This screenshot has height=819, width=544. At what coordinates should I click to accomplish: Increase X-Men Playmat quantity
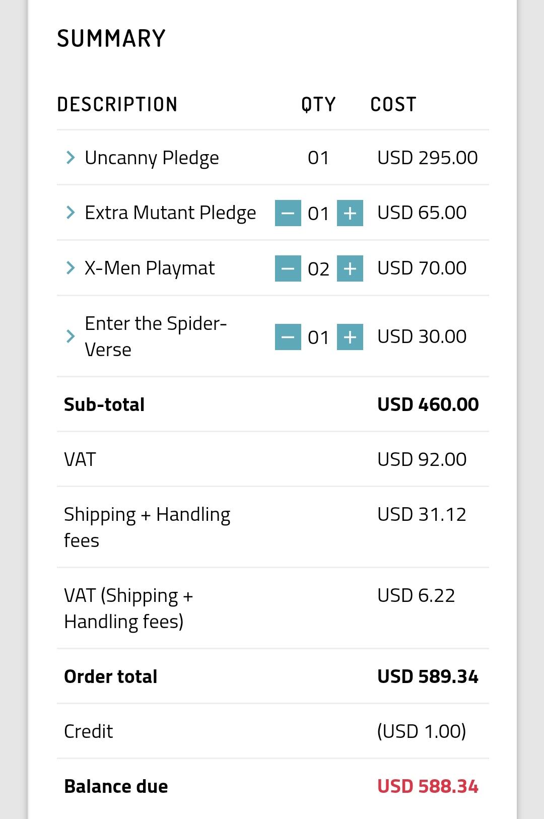click(x=350, y=268)
